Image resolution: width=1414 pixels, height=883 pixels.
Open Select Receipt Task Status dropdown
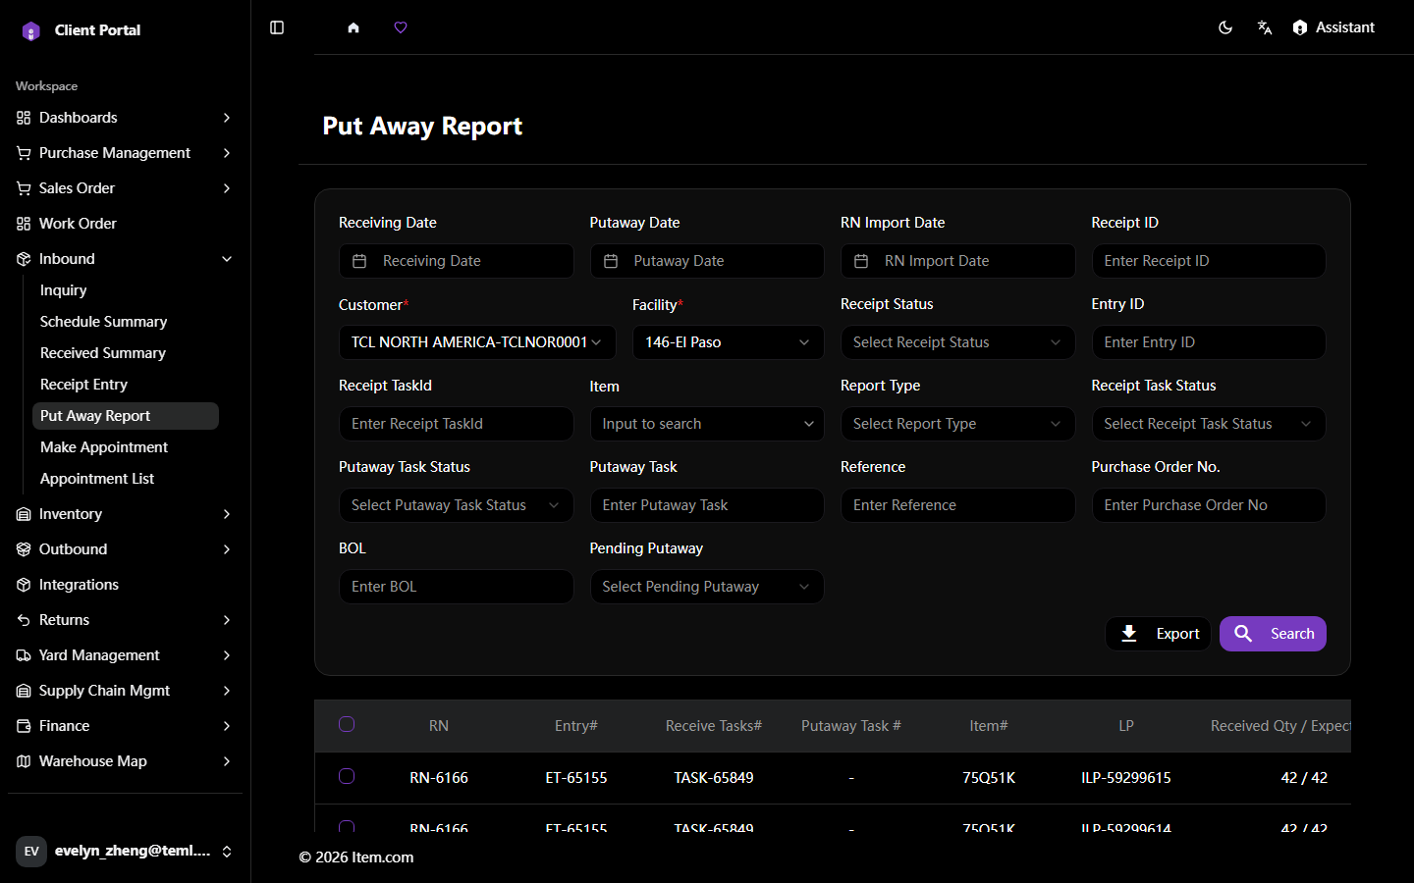click(x=1209, y=424)
